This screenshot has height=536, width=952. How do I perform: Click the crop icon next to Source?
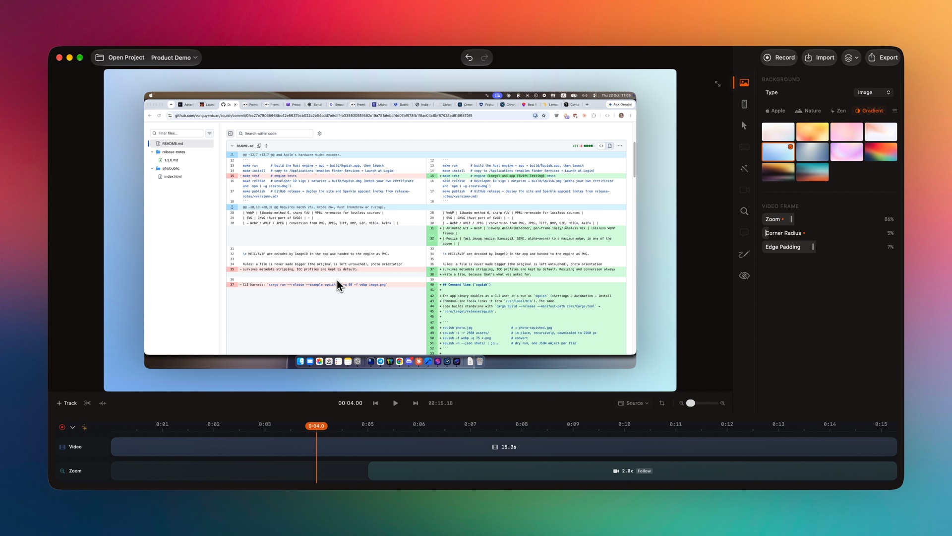click(x=662, y=403)
